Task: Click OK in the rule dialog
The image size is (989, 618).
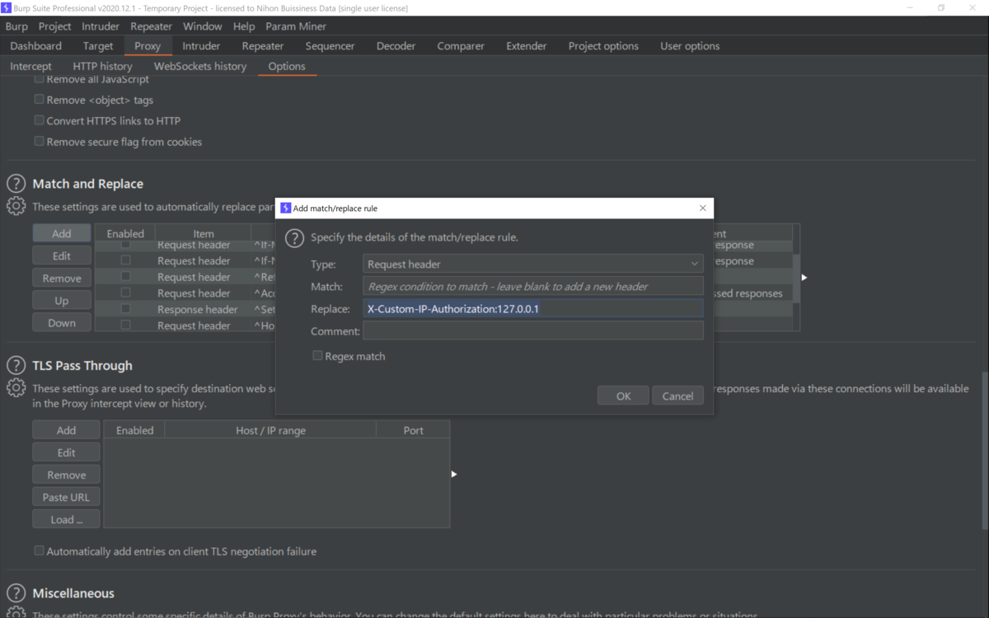Action: (623, 396)
